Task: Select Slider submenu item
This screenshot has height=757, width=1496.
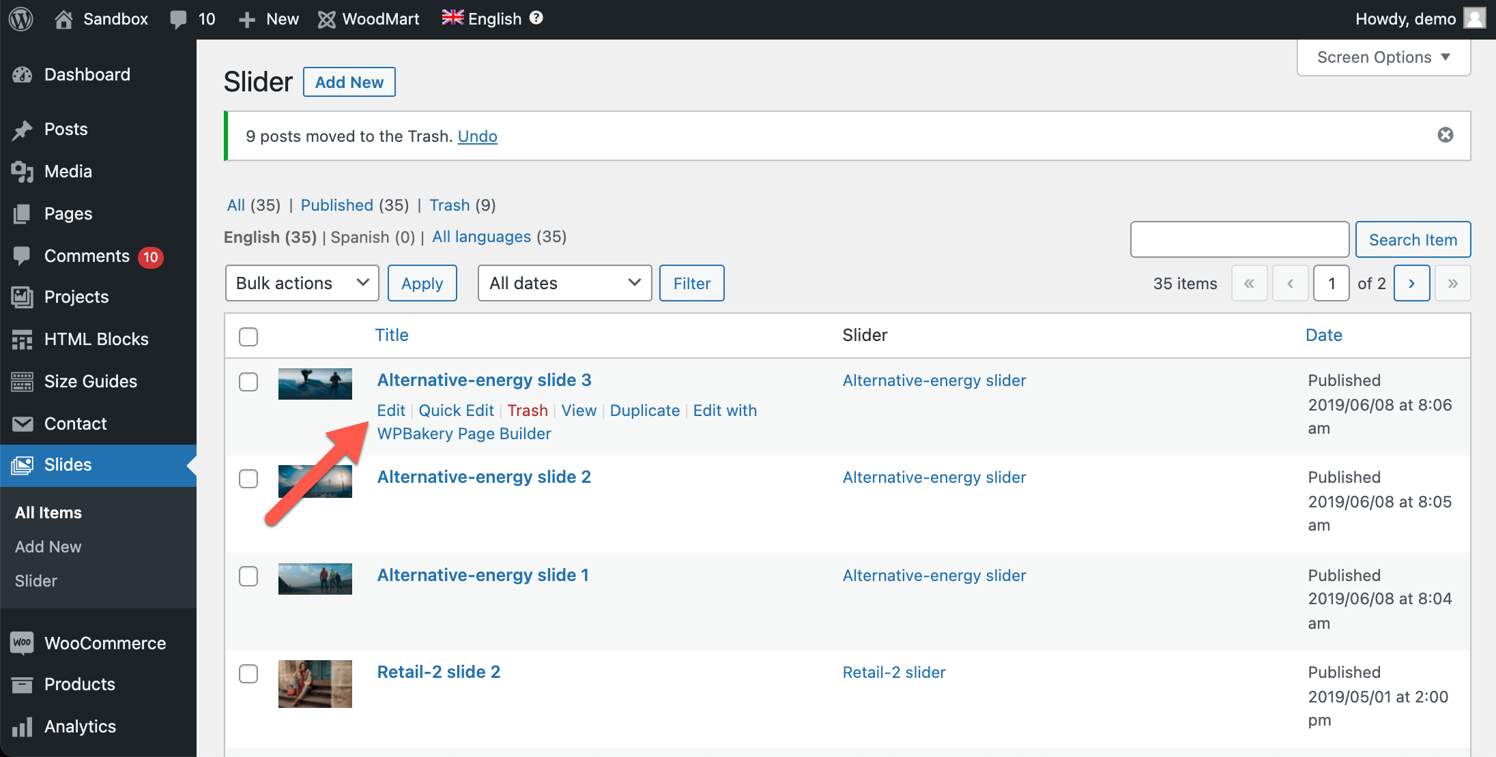Action: [36, 581]
